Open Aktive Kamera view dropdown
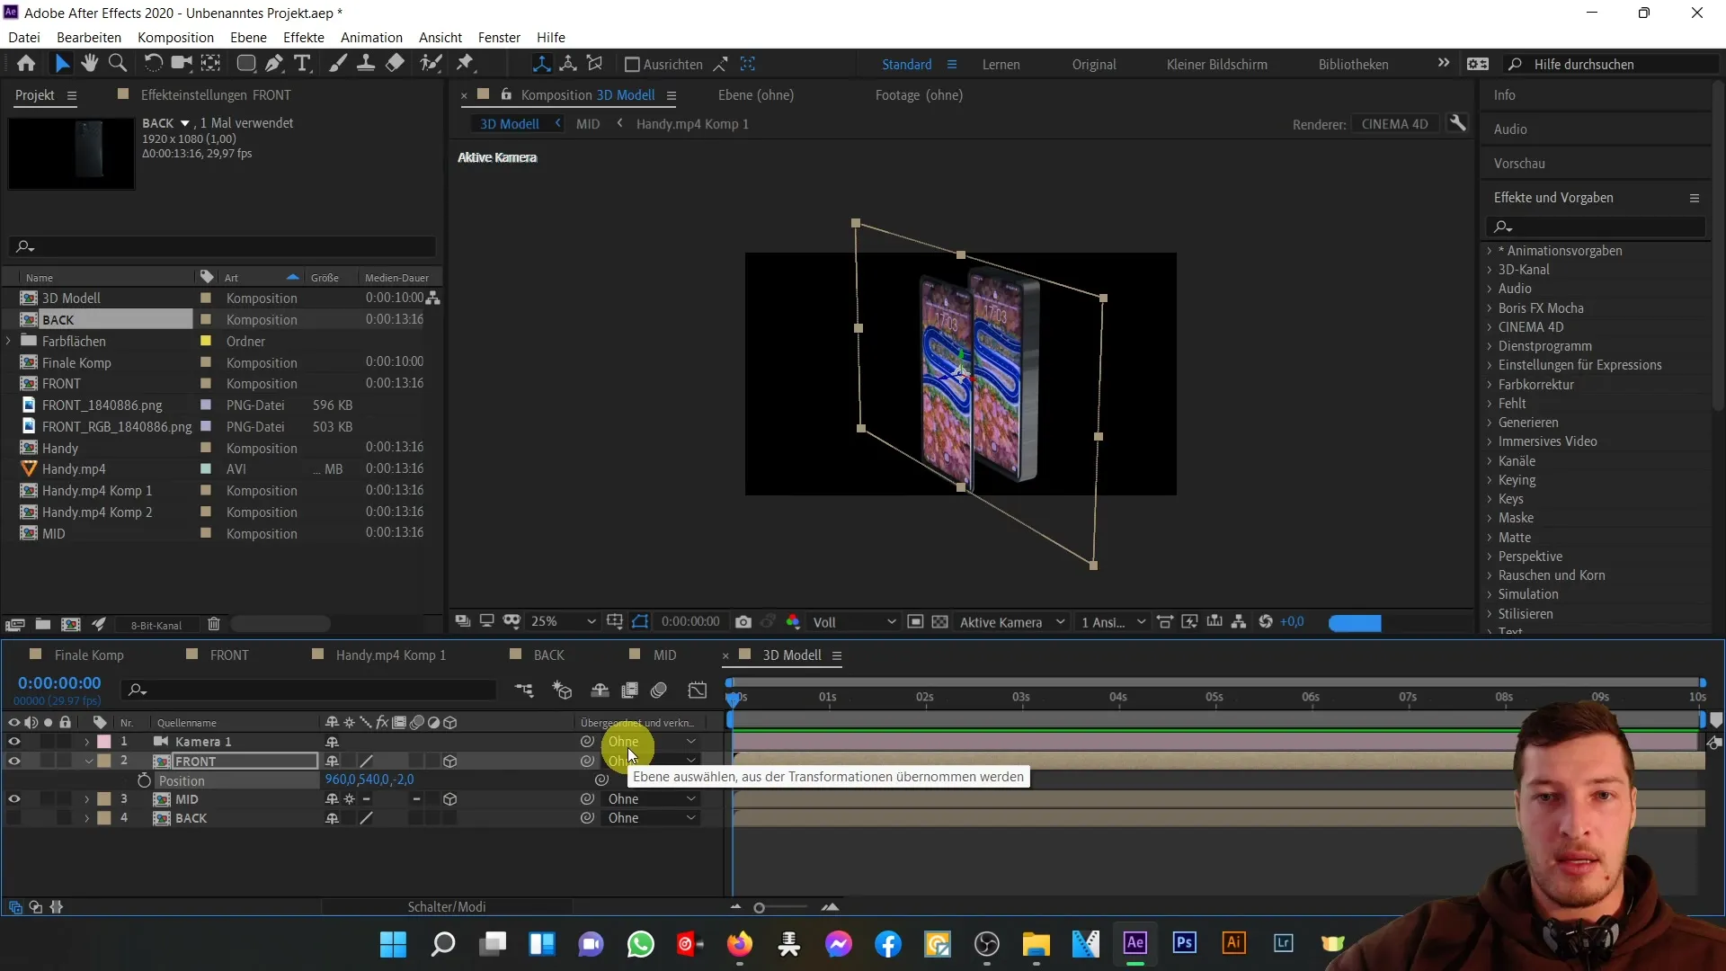This screenshot has width=1726, height=971. pyautogui.click(x=1011, y=622)
